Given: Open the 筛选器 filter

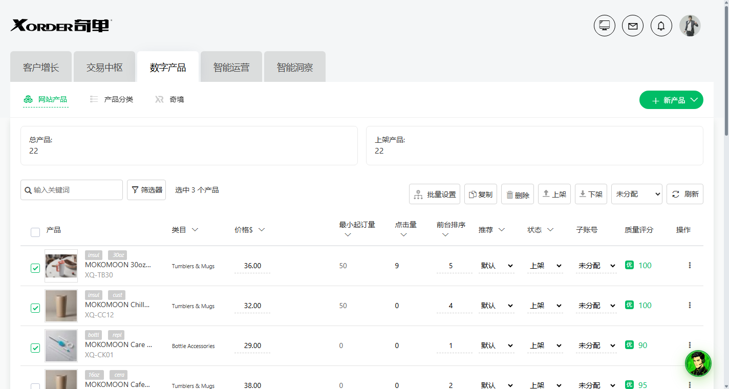Looking at the screenshot, I should pyautogui.click(x=146, y=190).
